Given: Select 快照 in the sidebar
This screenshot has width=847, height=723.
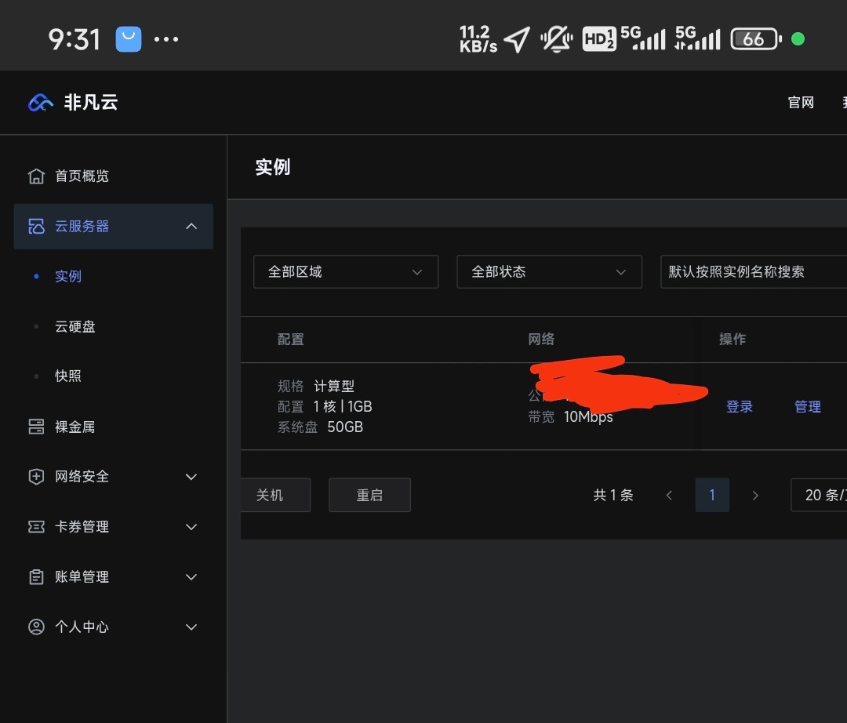Looking at the screenshot, I should [x=67, y=376].
